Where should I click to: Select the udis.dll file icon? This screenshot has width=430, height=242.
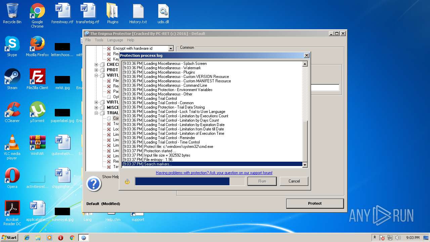(x=163, y=13)
